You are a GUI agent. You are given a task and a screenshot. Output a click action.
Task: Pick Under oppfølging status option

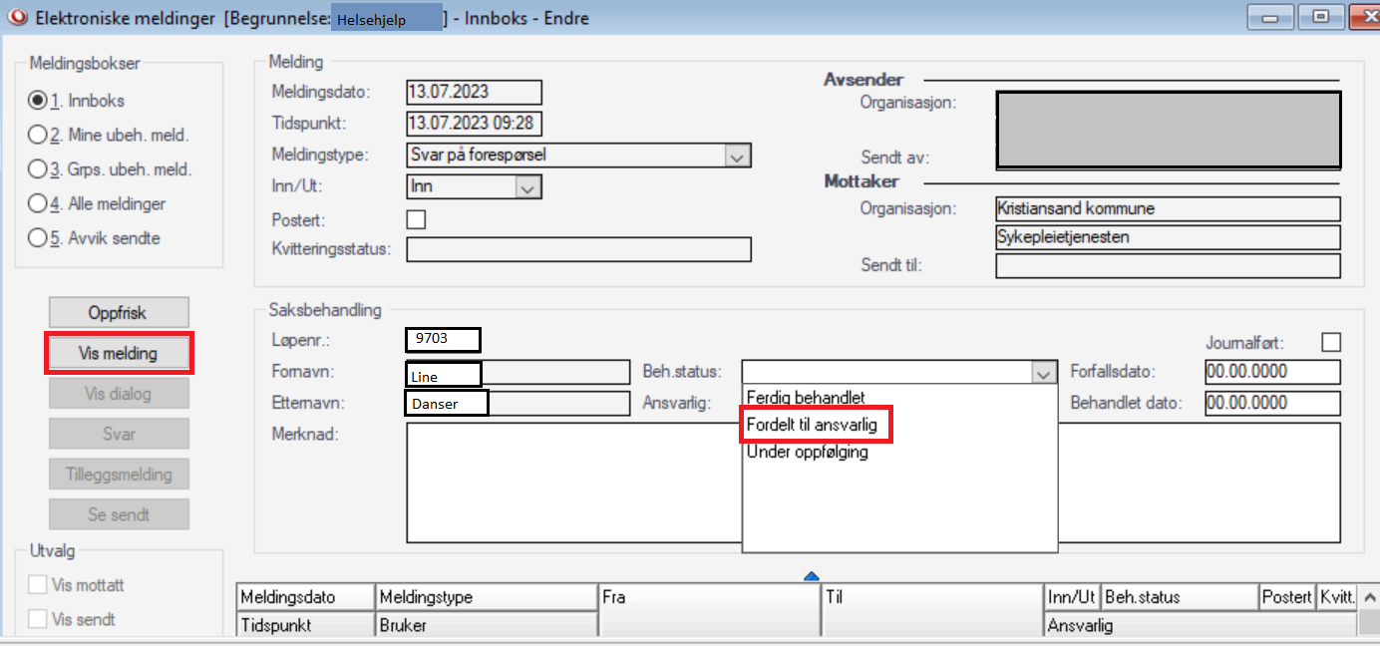tap(808, 452)
